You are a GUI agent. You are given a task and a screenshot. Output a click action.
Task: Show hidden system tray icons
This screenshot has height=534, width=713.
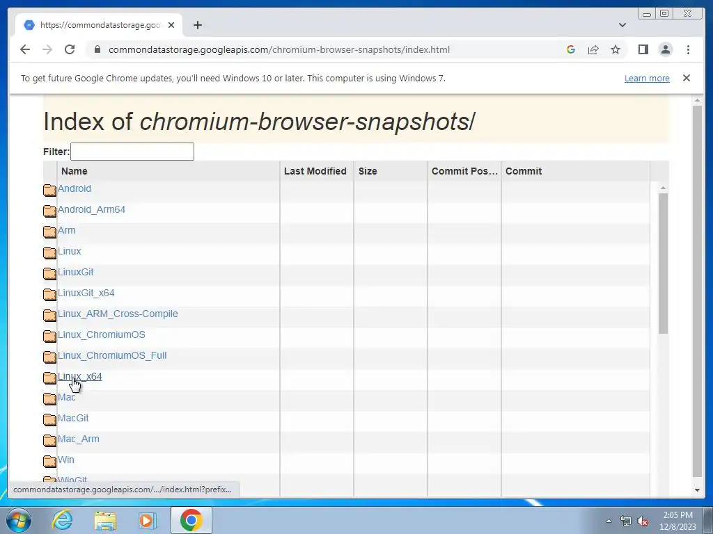pyautogui.click(x=609, y=521)
